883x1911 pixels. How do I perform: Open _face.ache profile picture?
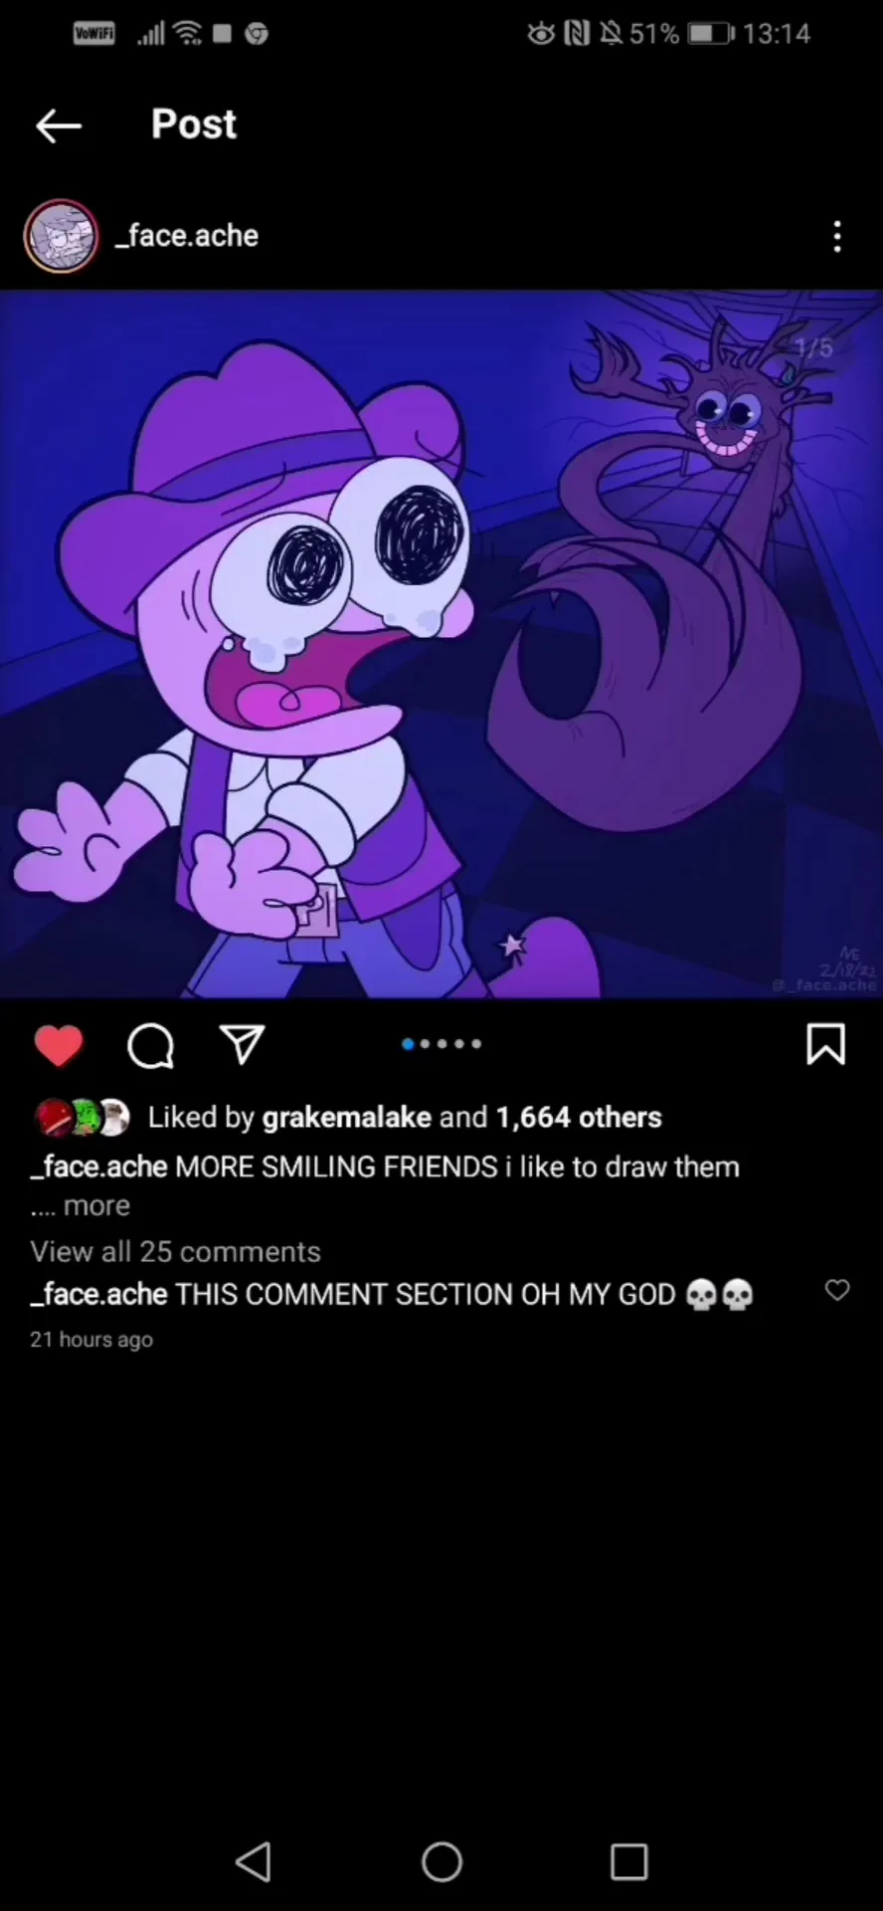click(x=62, y=237)
